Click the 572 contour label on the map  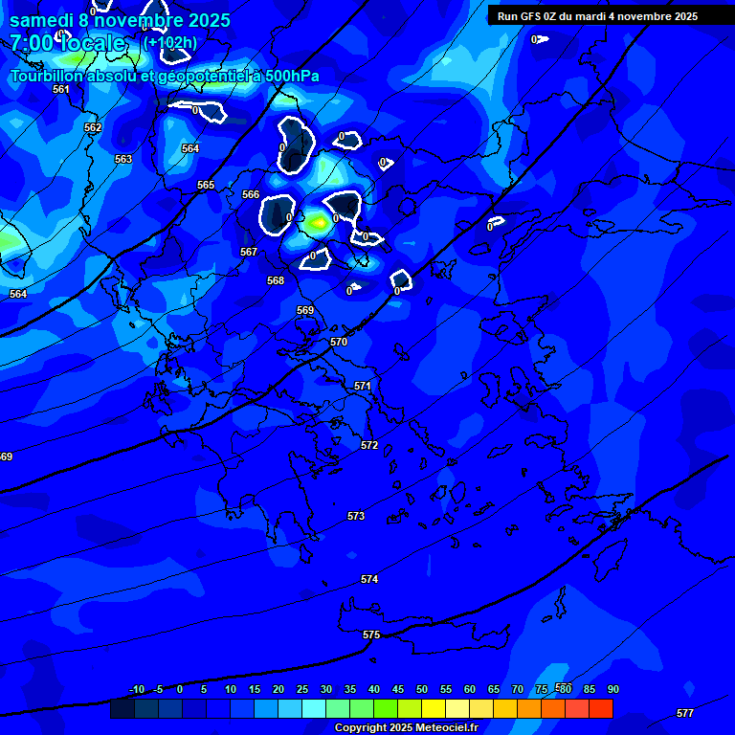(369, 445)
